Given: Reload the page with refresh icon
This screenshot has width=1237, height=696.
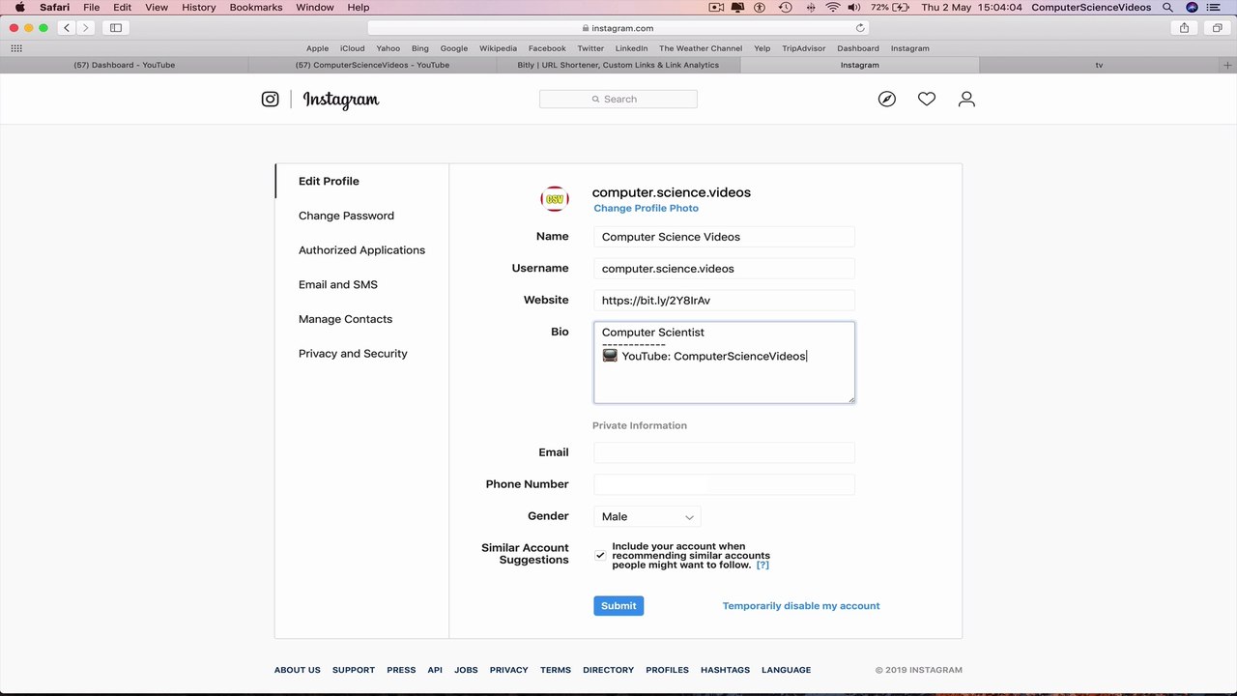Looking at the screenshot, I should tap(860, 28).
